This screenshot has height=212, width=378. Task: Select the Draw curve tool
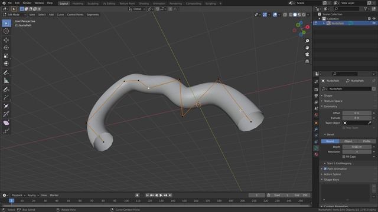[x=6, y=90]
